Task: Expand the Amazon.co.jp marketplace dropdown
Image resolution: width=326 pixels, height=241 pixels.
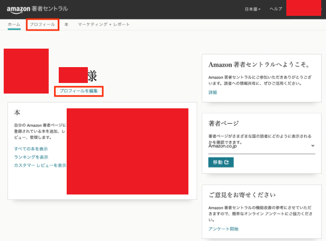Action: pyautogui.click(x=262, y=146)
